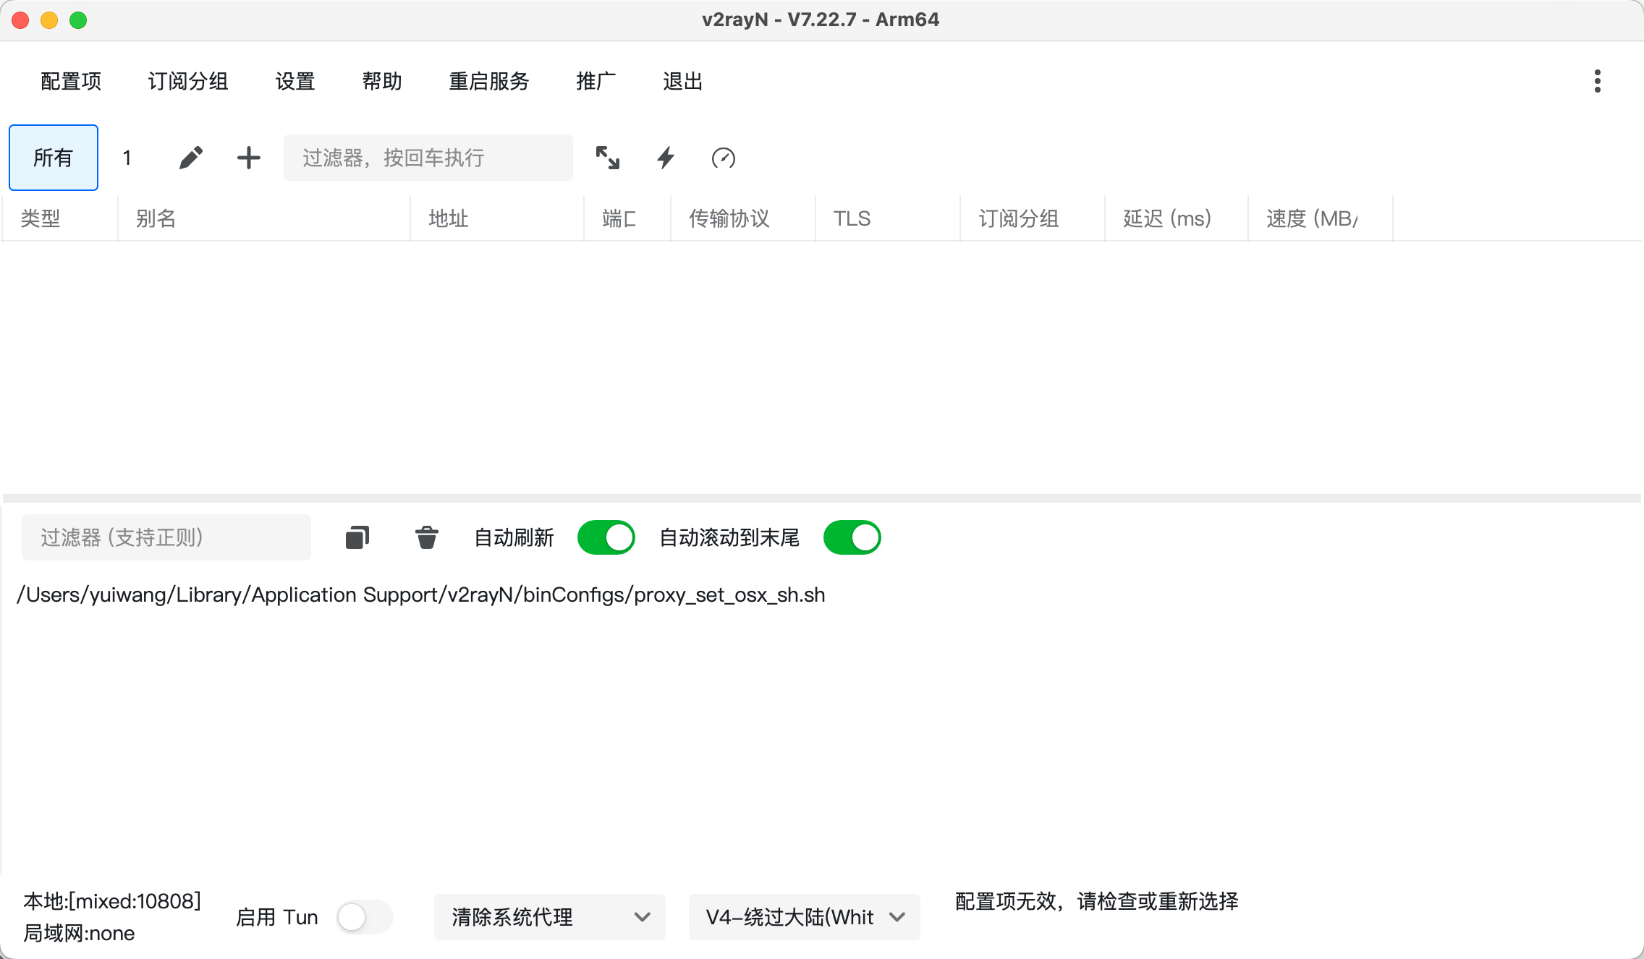
Task: Select the subscription group tab labeled 1
Action: (x=127, y=158)
